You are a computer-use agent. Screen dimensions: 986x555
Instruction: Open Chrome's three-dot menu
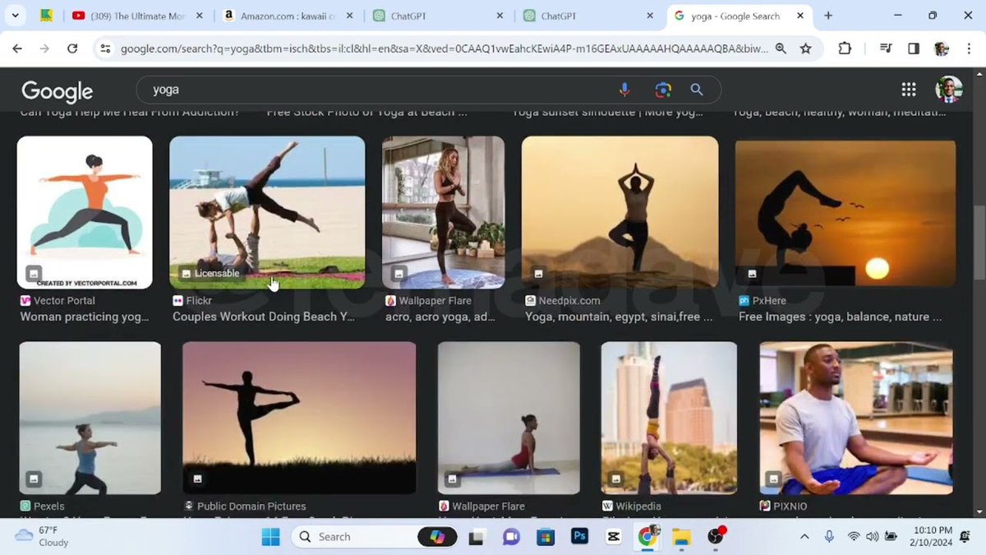click(x=970, y=49)
